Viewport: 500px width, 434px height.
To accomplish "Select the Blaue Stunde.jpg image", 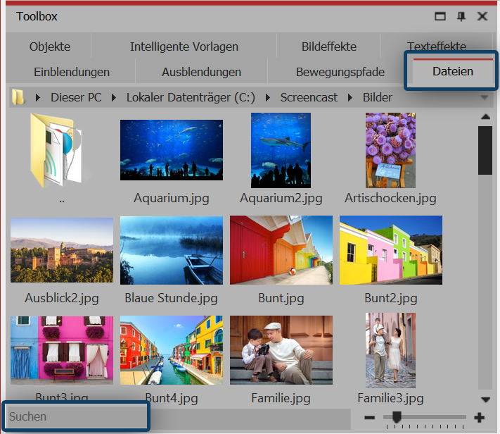I will pyautogui.click(x=172, y=250).
